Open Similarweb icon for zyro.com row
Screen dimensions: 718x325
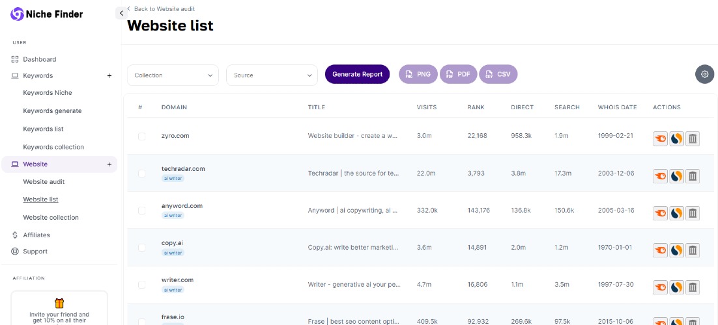[x=676, y=138]
